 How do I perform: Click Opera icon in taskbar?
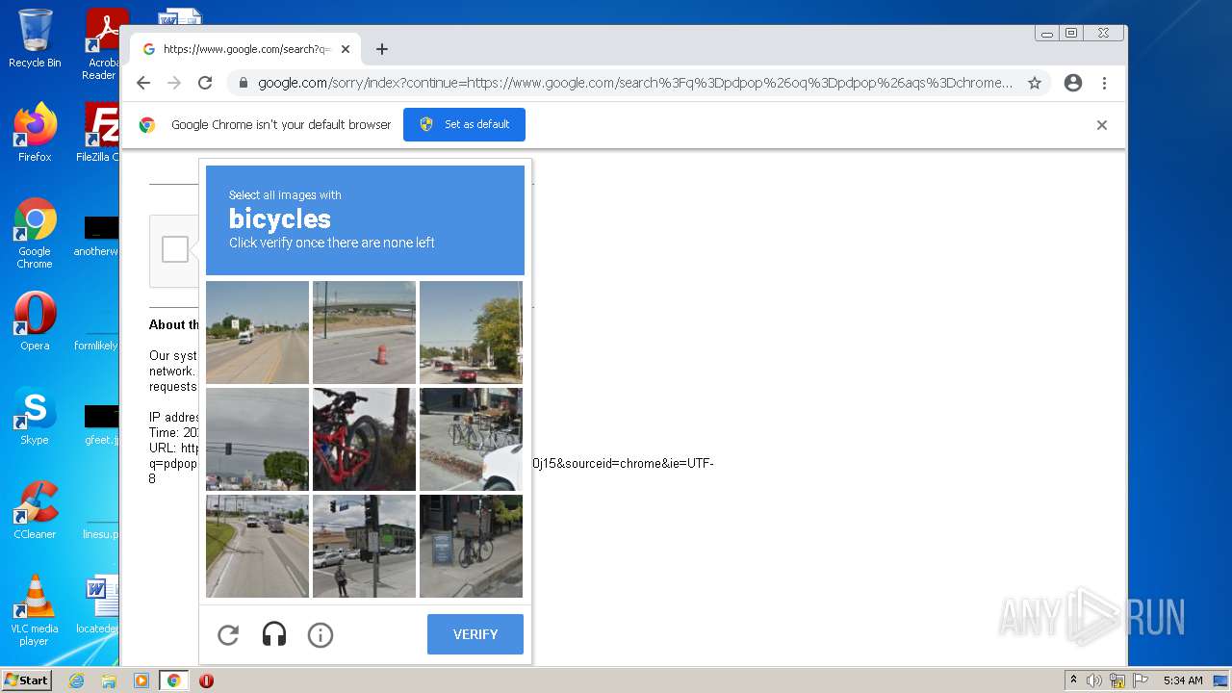[x=206, y=680]
